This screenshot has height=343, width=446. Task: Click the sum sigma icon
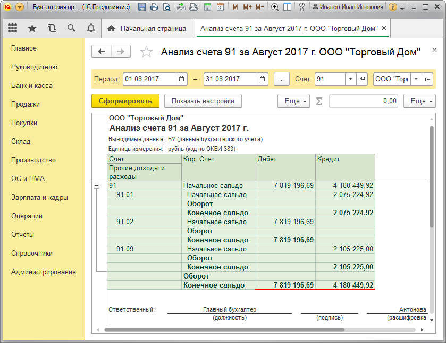coord(319,101)
